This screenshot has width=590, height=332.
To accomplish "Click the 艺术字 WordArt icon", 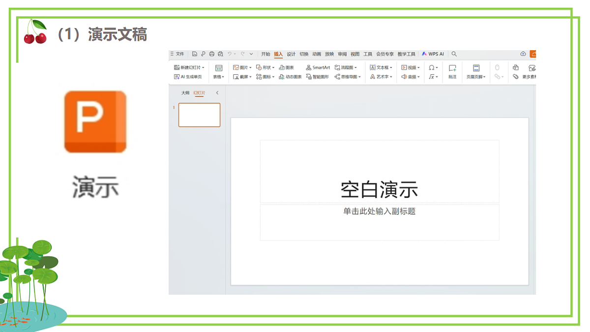I will [372, 77].
